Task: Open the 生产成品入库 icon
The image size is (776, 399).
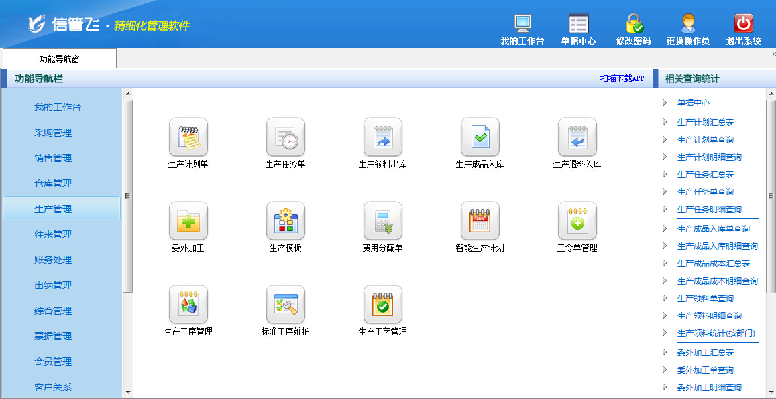Action: [480, 137]
